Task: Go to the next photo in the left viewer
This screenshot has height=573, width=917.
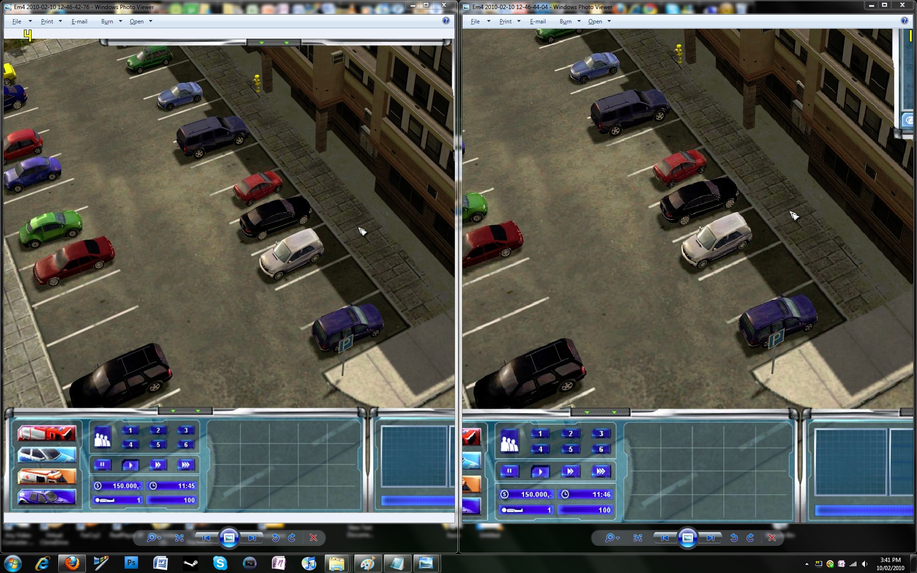Action: pos(252,538)
